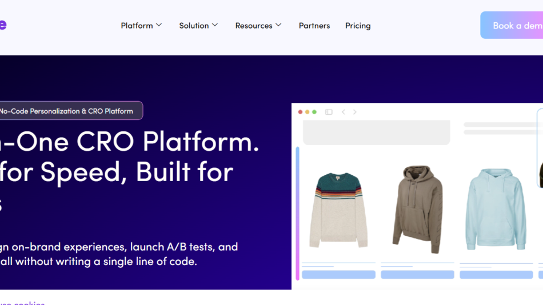Expand the Resources dropdown menu

[x=258, y=26]
